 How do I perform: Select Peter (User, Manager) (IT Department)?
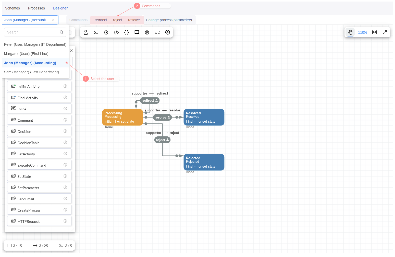click(35, 44)
